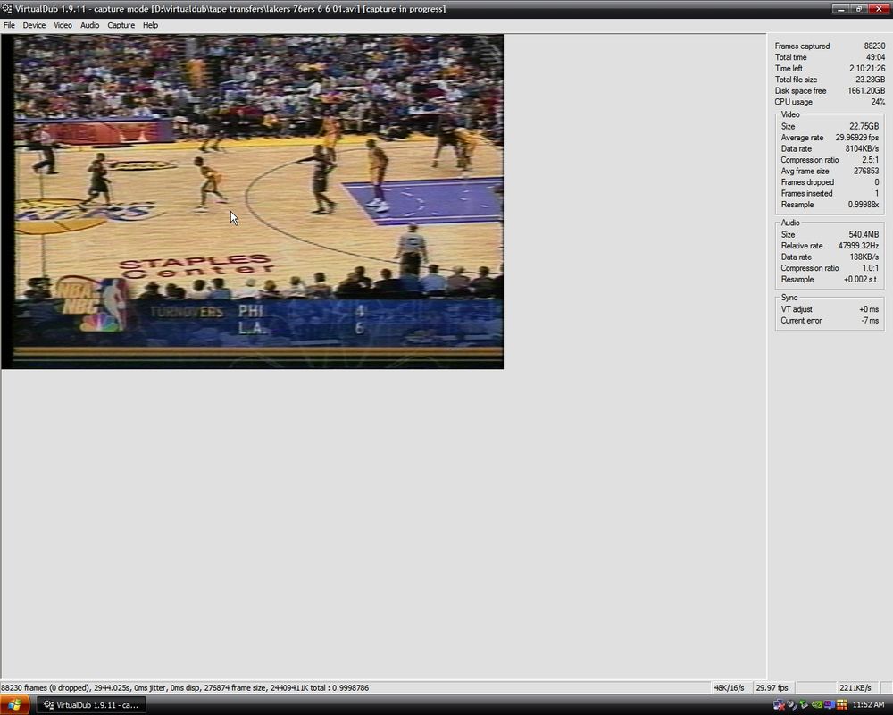Open the Video menu
Viewport: 893px width, 715px height.
(63, 25)
